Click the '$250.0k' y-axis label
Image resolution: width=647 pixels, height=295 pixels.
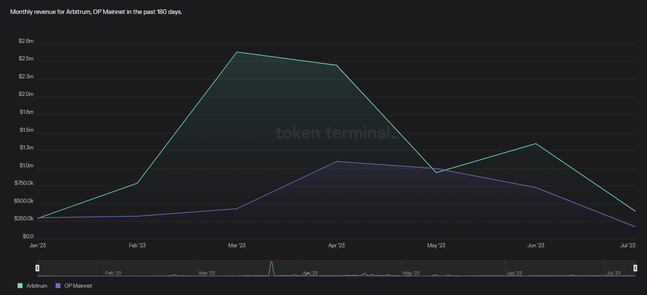pos(24,218)
